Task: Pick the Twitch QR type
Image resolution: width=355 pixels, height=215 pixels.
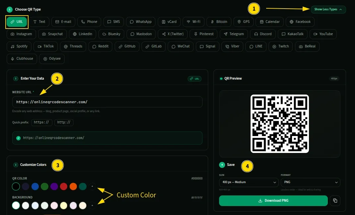Action: coord(280,46)
